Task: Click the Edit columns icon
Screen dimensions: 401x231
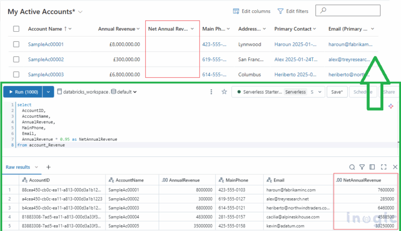Action: tap(236, 11)
